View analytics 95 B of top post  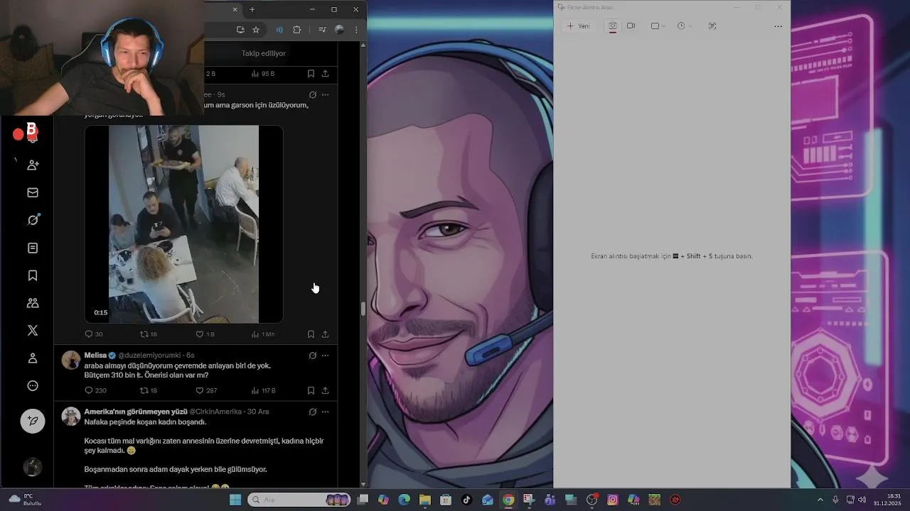262,74
